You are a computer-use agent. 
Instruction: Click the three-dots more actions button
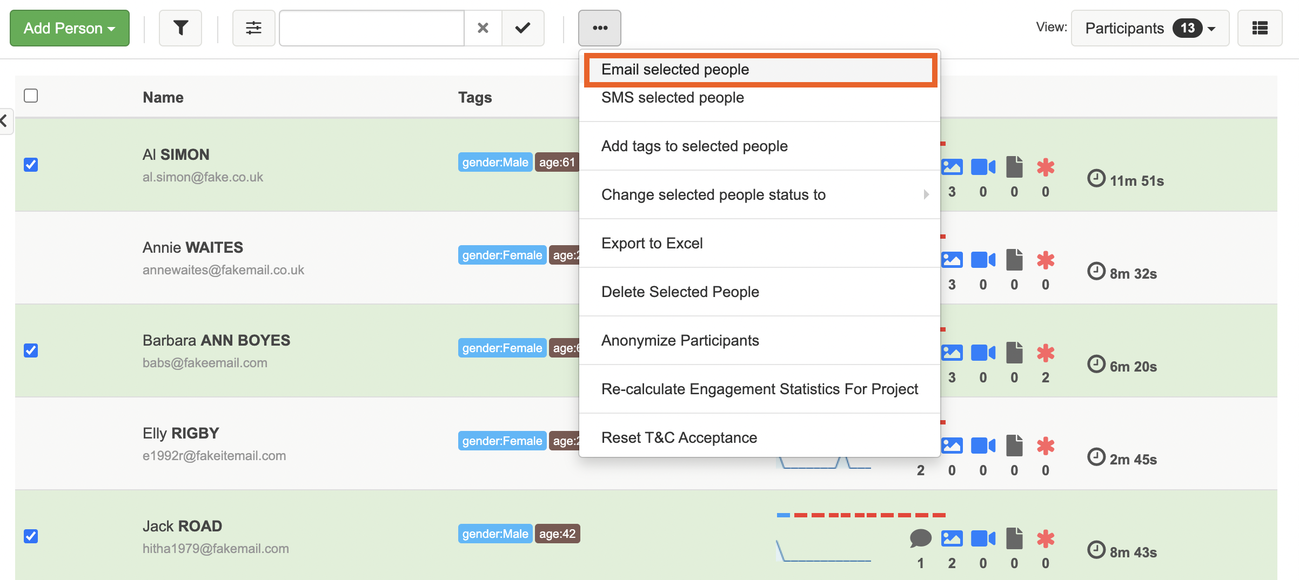coord(599,28)
